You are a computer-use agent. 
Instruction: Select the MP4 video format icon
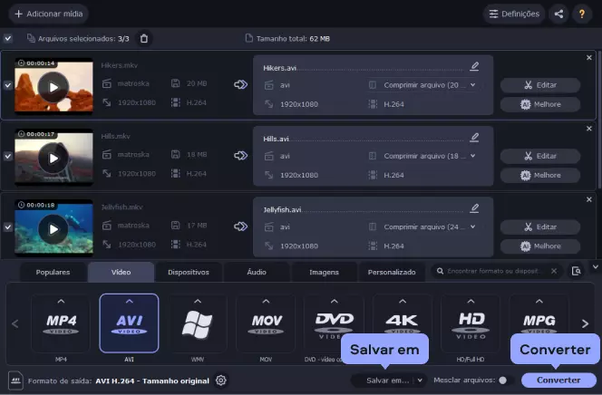point(61,323)
